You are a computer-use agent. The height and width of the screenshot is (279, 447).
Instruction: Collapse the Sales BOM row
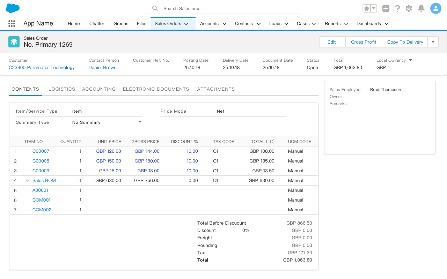28,180
